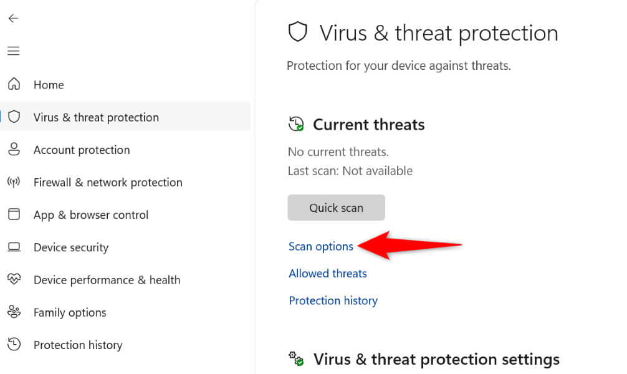Click the 'Last scan: Not available' text

[350, 171]
